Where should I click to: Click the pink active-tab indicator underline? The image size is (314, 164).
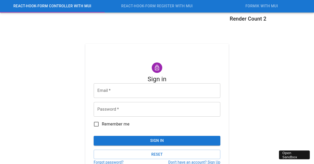pos(52,12)
